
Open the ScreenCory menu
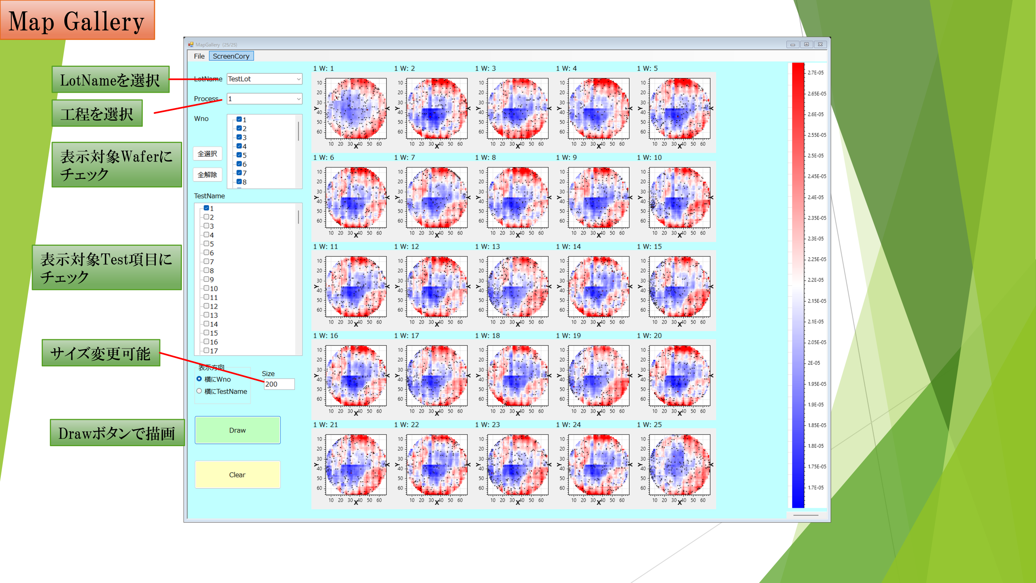point(231,56)
